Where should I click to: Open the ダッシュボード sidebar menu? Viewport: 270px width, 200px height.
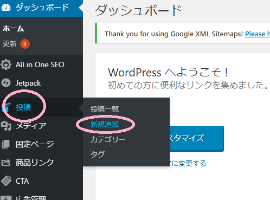[x=41, y=8]
